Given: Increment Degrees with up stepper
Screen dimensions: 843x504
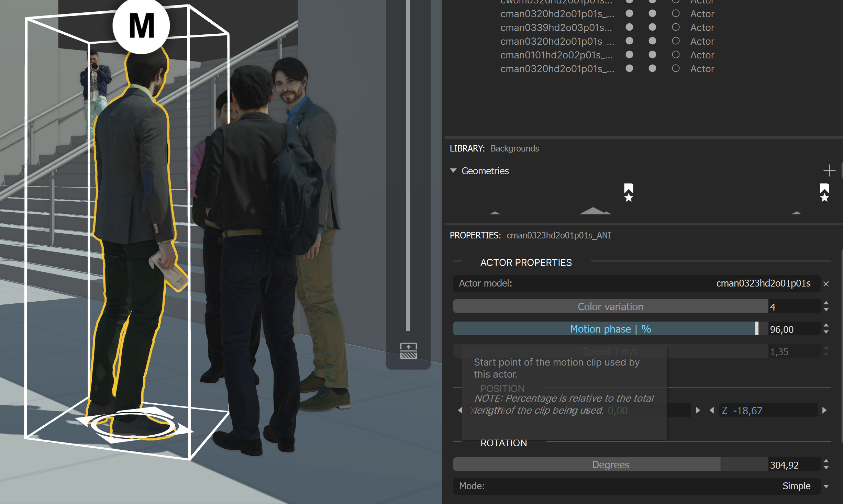Looking at the screenshot, I should [826, 461].
